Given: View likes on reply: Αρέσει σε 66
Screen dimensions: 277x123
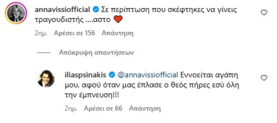Looking at the screenshot, I should click(x=103, y=109).
